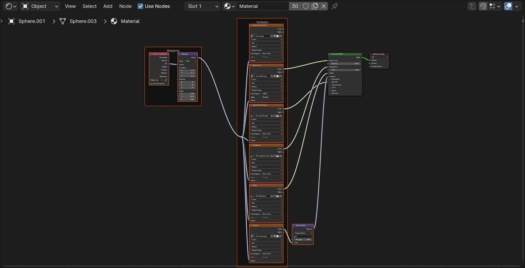Viewport: 525px width, 268px height.
Task: Open Repeat extension dropdown in Alpha node
Action: click(x=266, y=207)
